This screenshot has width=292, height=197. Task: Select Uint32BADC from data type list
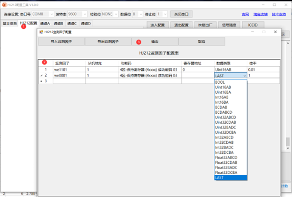230,127
